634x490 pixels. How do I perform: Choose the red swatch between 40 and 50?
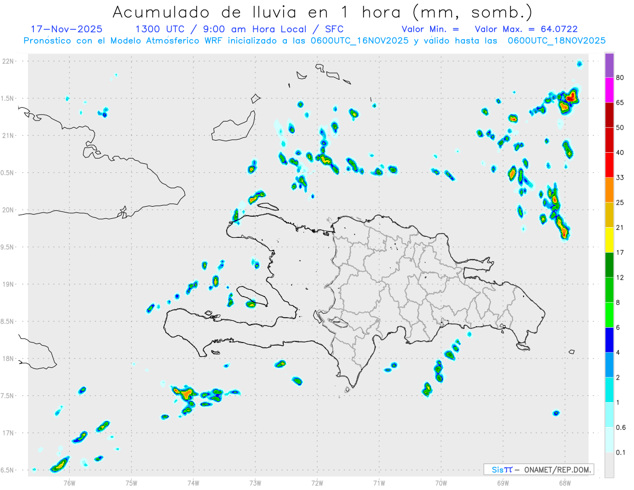click(609, 140)
